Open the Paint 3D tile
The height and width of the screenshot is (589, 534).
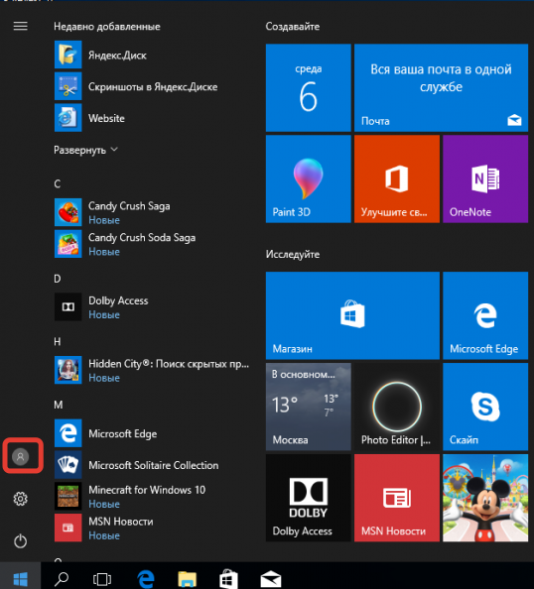click(x=309, y=178)
